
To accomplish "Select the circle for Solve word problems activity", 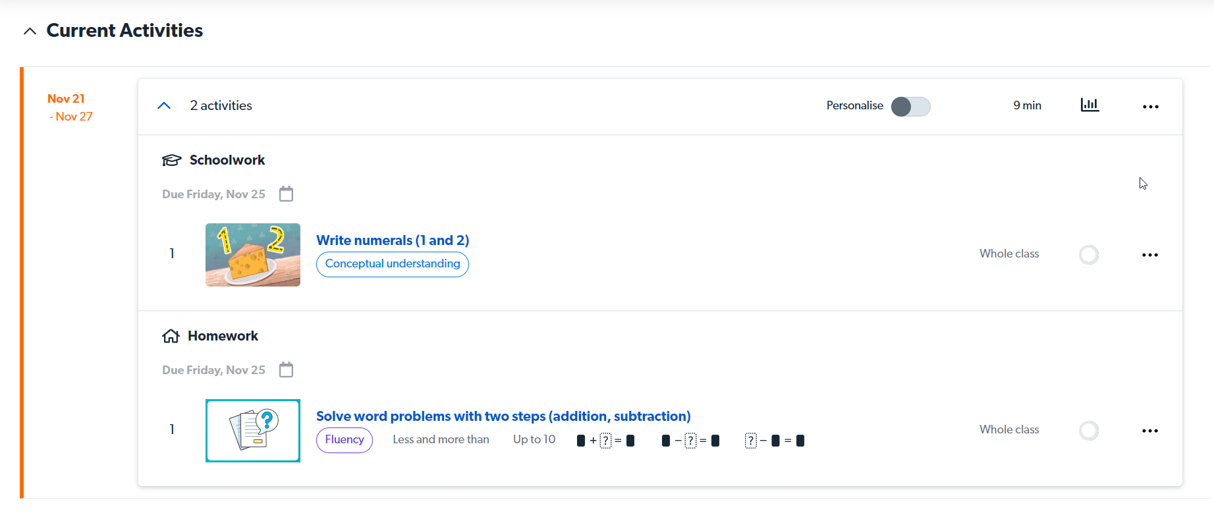I will coord(1089,431).
